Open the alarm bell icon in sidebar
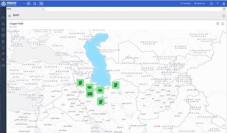This screenshot has height=133, width=227. coord(3,47)
